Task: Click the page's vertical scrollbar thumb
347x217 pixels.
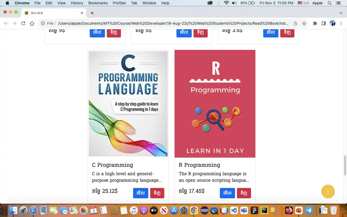Action: (345, 165)
